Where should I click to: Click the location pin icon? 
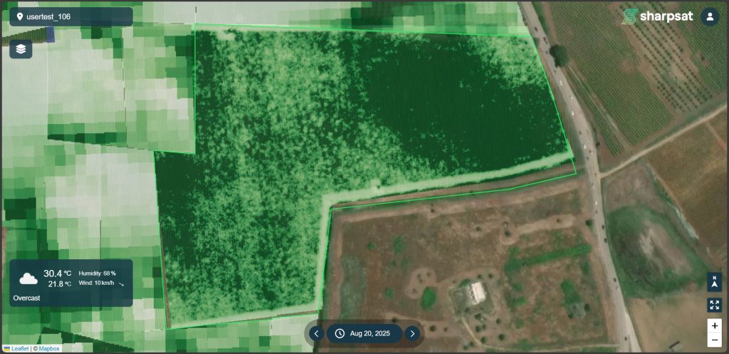tap(20, 16)
